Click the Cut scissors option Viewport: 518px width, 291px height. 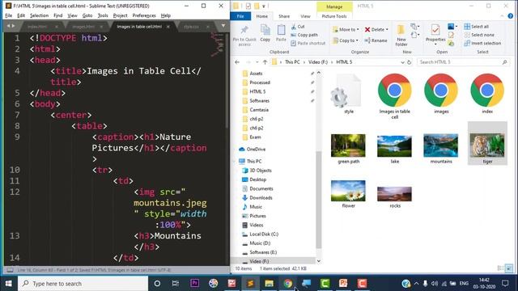click(x=298, y=27)
